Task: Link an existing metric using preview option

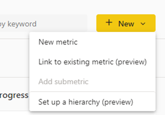Action: click(92, 62)
